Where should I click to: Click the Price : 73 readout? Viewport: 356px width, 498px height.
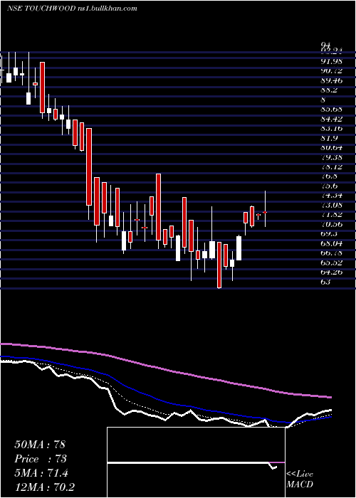click(41, 459)
